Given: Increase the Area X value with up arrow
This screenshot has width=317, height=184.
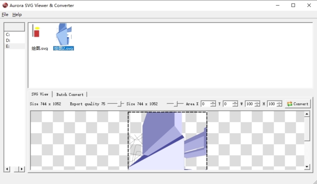Looking at the screenshot, I should (x=213, y=102).
